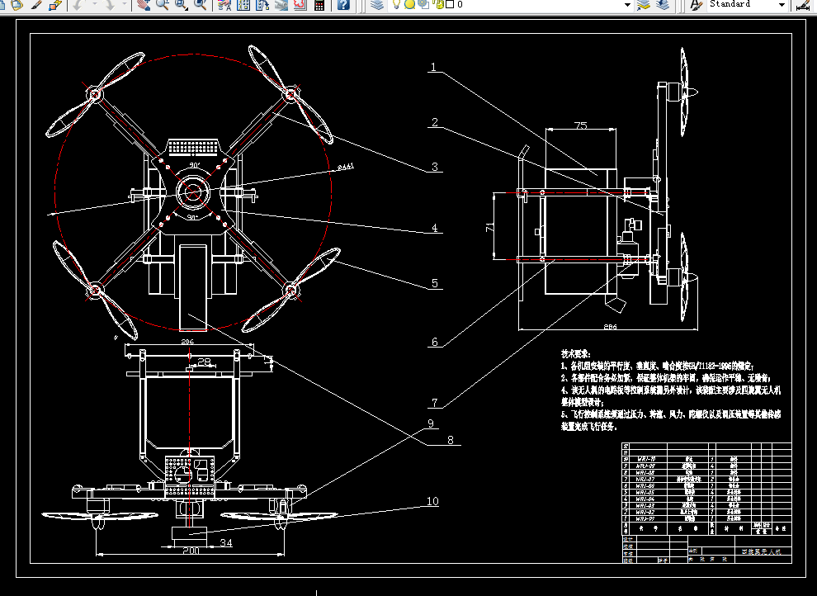
Task: Click the part callout number 6
Action: pyautogui.click(x=435, y=342)
